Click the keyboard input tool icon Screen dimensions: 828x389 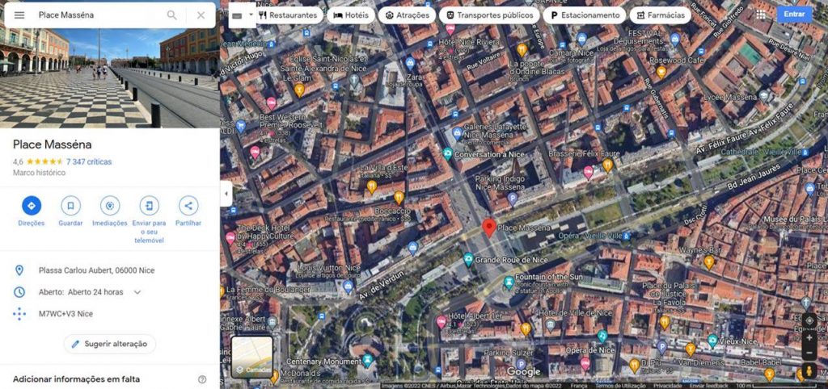(x=237, y=15)
